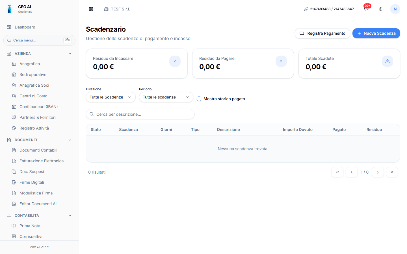The width and height of the screenshot is (407, 254).
Task: Toggle the sidebar panel icon
Action: coord(91,9)
